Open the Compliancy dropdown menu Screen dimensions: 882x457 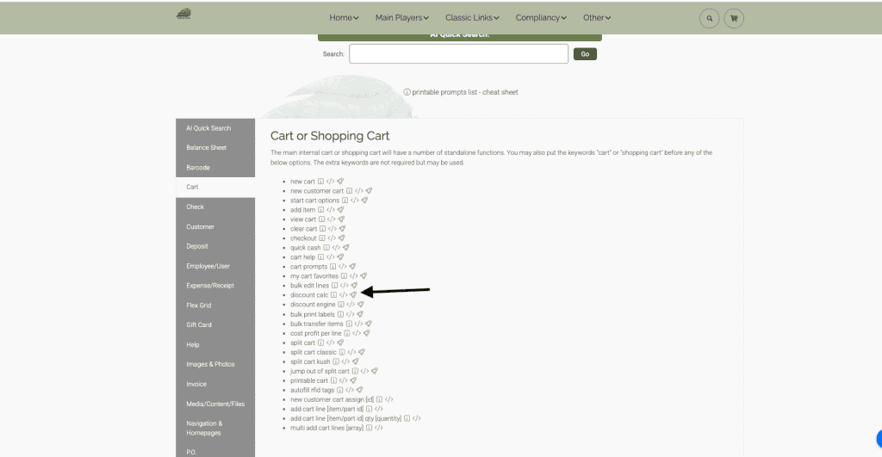click(541, 18)
